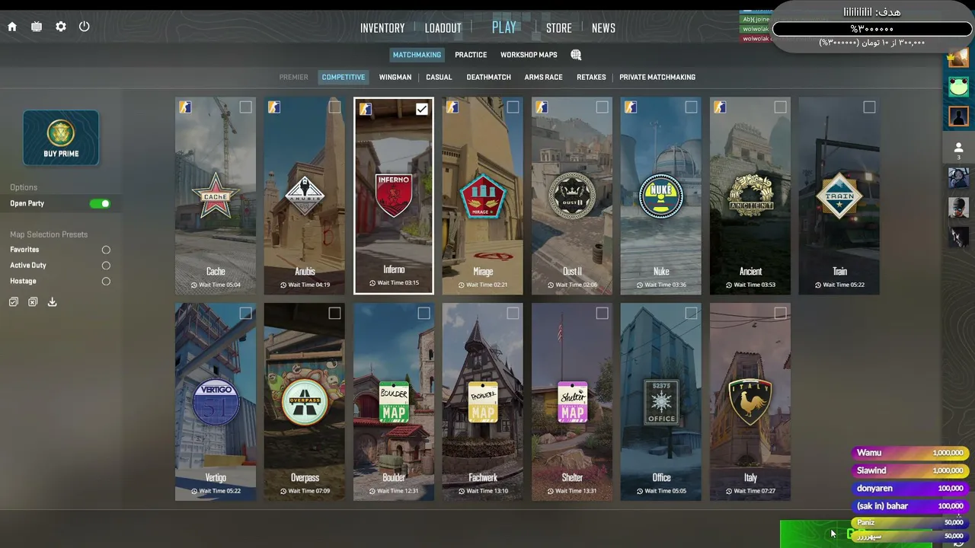
Task: Click the Buy Prime button
Action: click(x=61, y=138)
